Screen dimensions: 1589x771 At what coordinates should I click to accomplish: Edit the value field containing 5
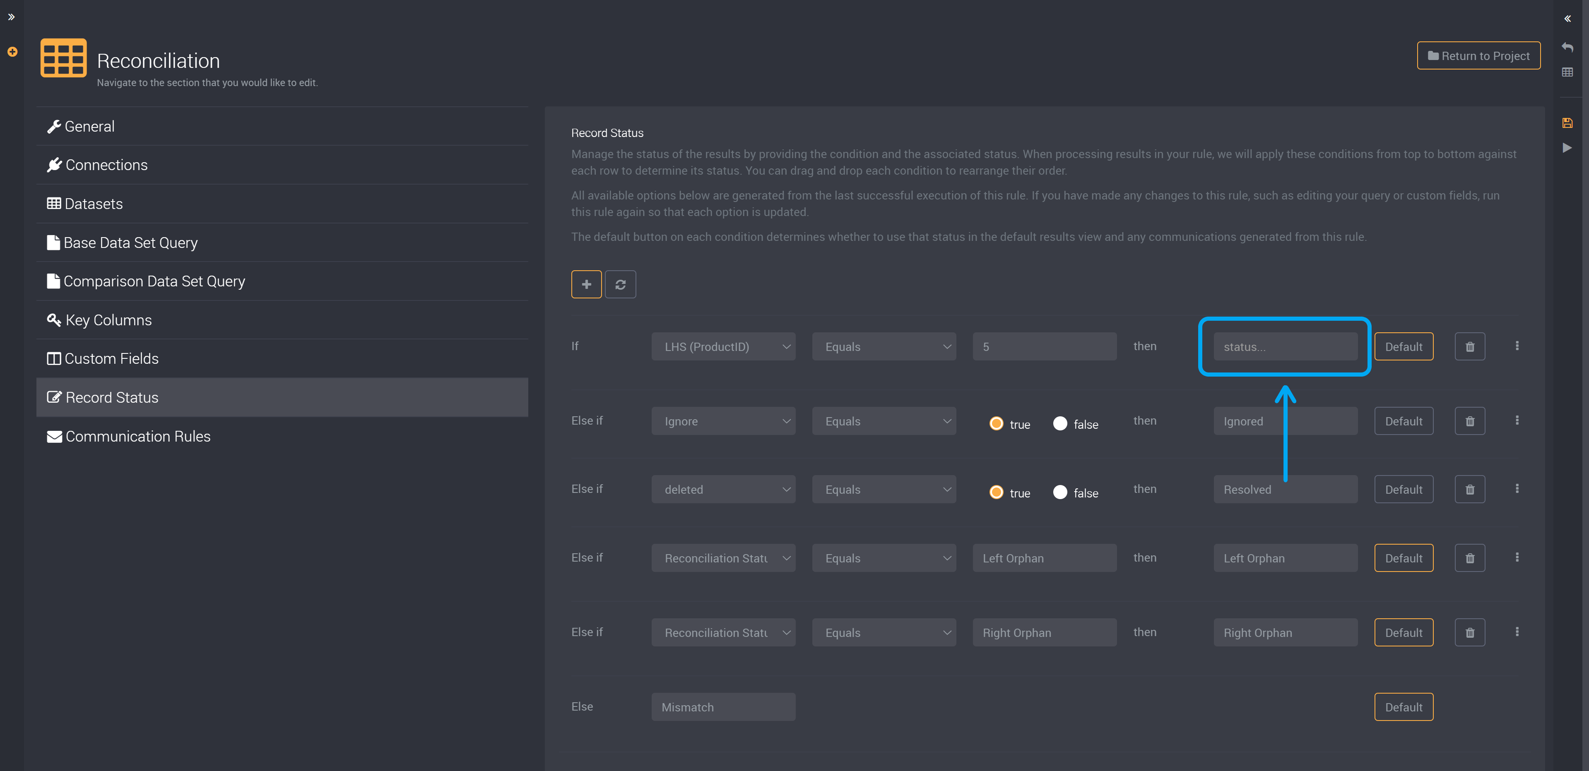(1044, 347)
